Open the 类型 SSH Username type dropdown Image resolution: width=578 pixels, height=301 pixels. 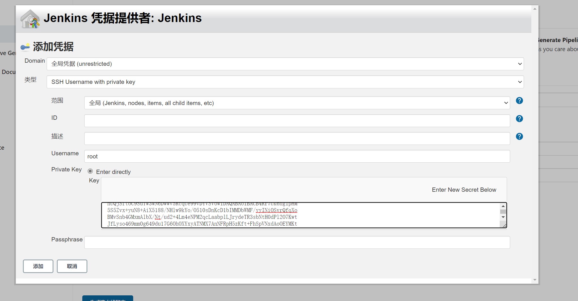(x=285, y=82)
